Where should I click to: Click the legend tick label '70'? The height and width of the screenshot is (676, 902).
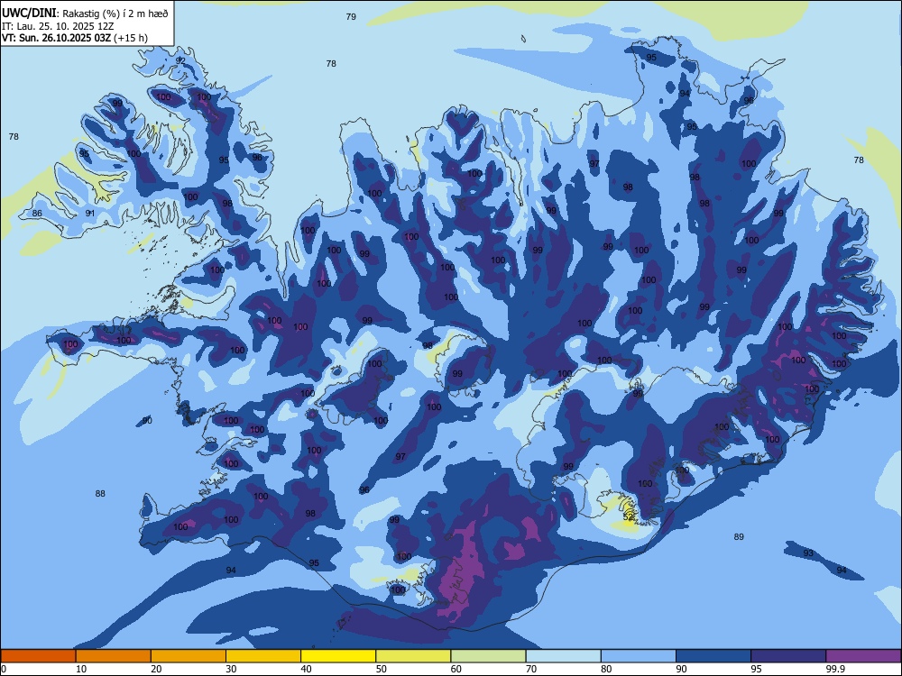pos(531,669)
